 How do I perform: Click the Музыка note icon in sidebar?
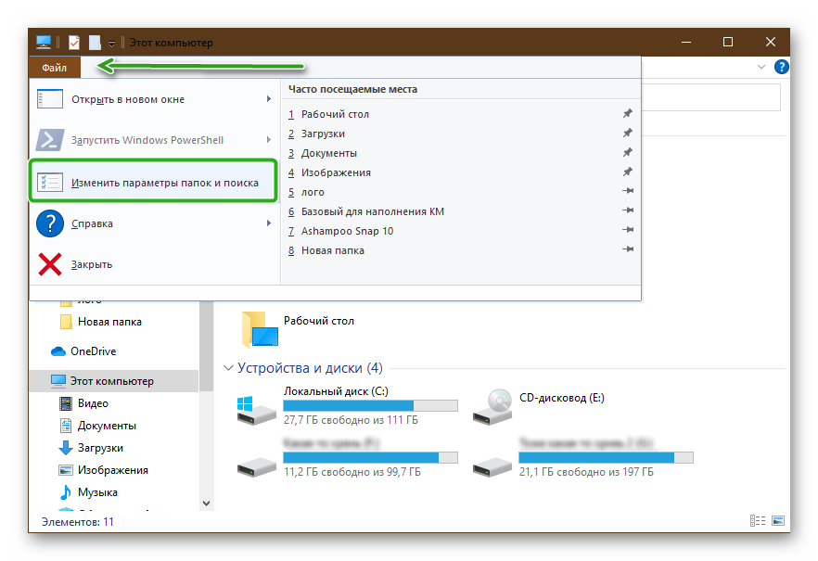(66, 492)
